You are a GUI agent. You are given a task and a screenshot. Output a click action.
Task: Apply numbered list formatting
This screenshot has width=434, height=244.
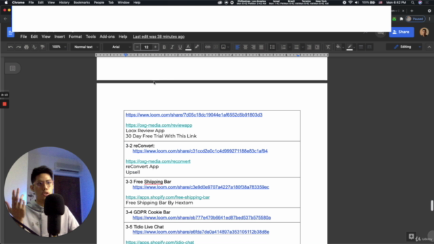pyautogui.click(x=283, y=47)
